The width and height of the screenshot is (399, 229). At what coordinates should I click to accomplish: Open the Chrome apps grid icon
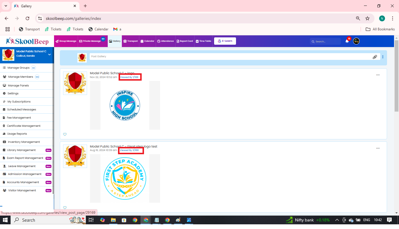[8, 29]
